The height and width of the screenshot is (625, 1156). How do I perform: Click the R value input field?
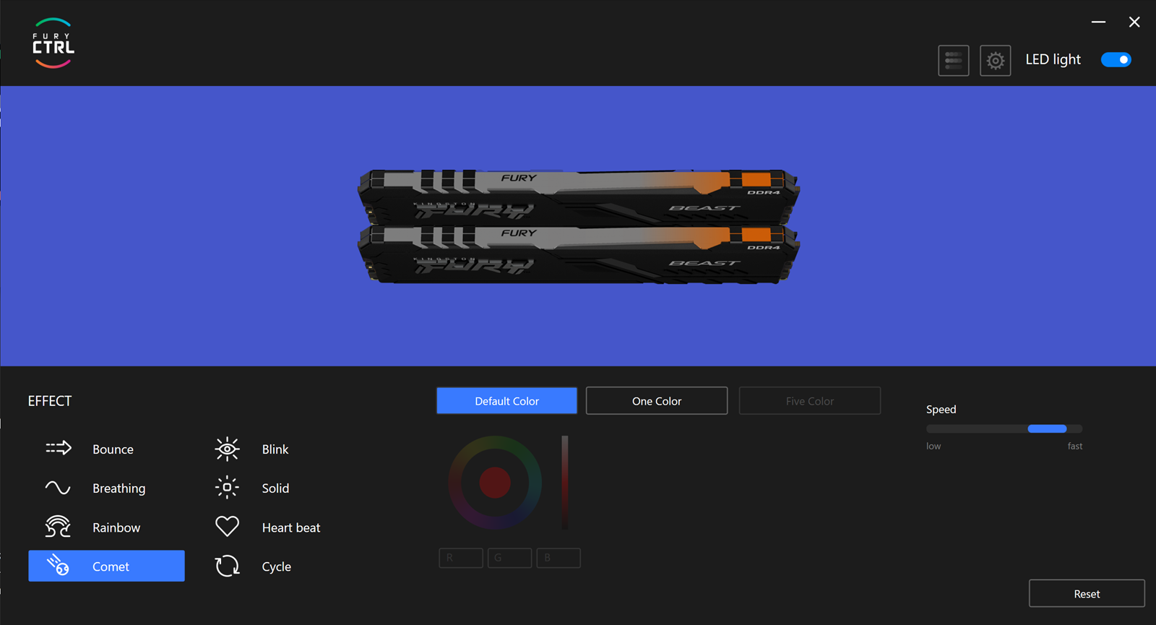(x=461, y=558)
